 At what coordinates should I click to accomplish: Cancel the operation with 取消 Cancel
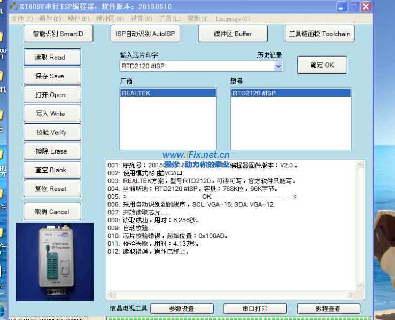point(52,212)
